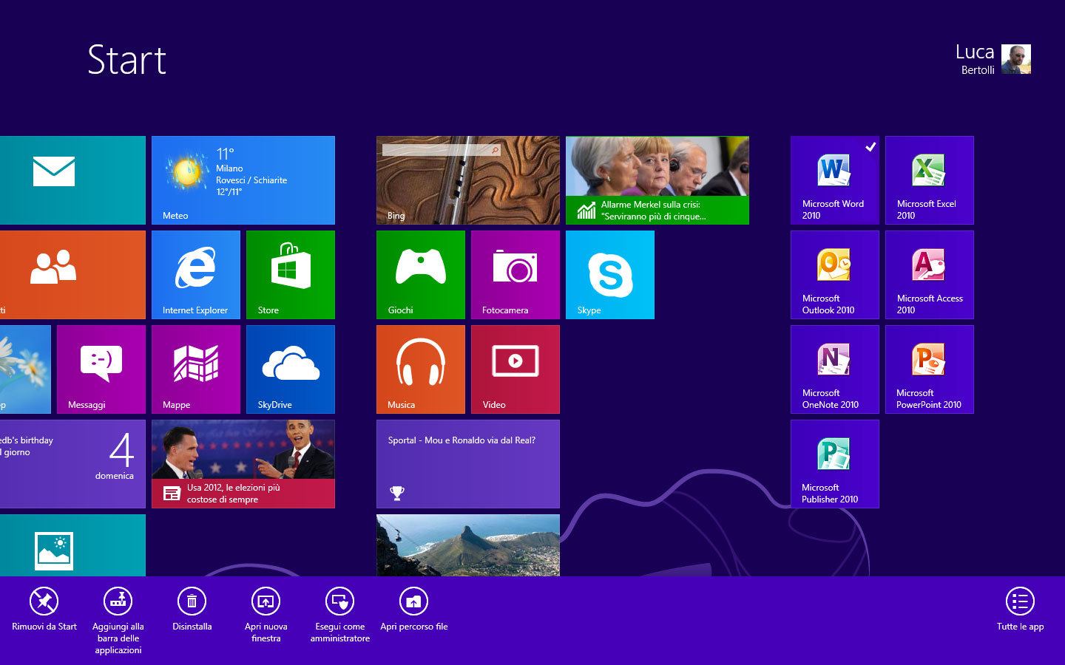Open Tutte le app list
Screen dimensions: 1065x665
pos(1021,610)
